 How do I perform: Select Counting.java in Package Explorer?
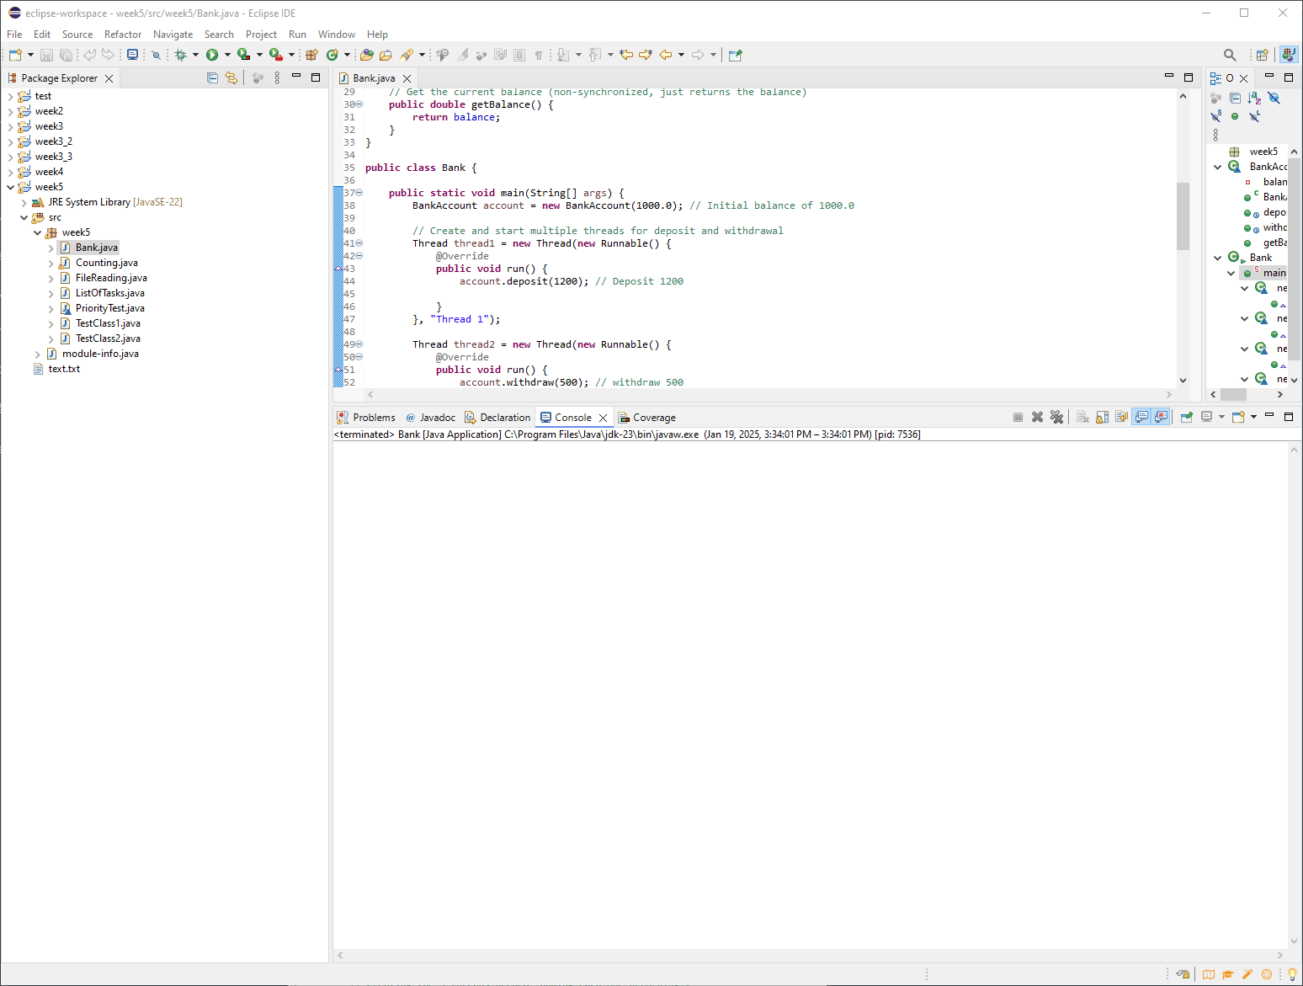tap(106, 263)
